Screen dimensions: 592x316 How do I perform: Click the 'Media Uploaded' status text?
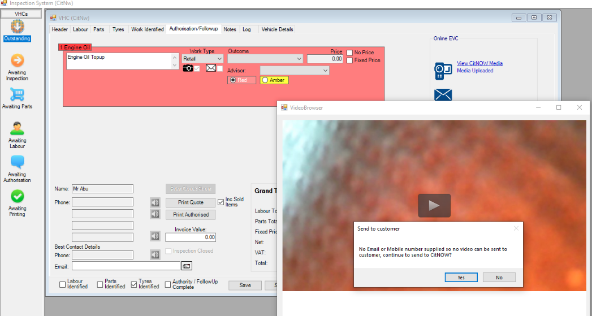click(475, 71)
